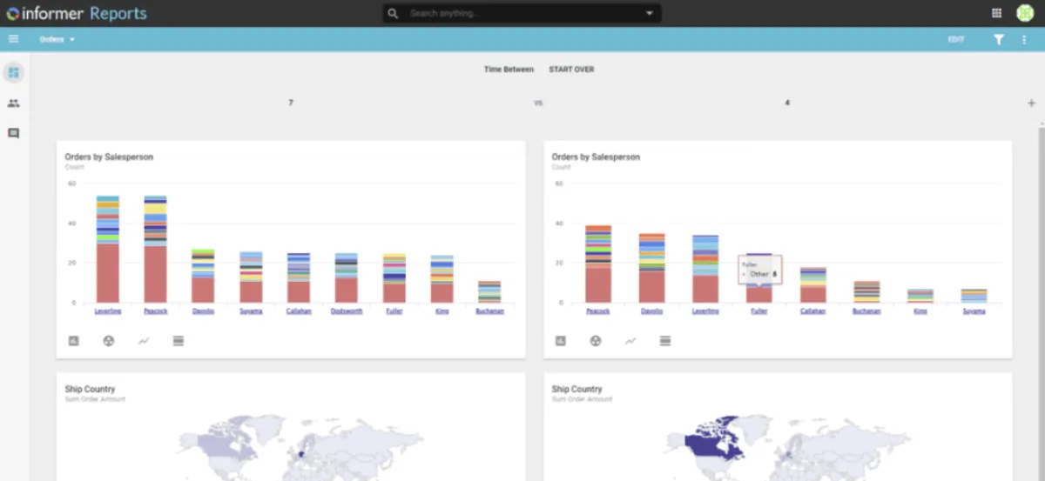Open the three-dot more options menu
Image resolution: width=1045 pixels, height=481 pixels.
click(x=1024, y=39)
